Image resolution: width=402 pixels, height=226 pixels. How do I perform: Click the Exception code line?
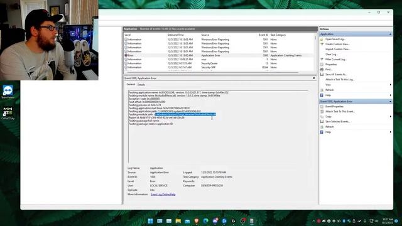coord(144,99)
